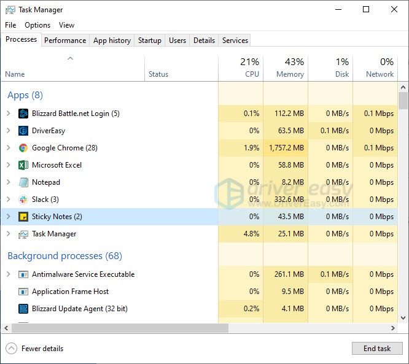409x364 pixels.
Task: Click the 112.2 MB memory value
Action: point(289,114)
